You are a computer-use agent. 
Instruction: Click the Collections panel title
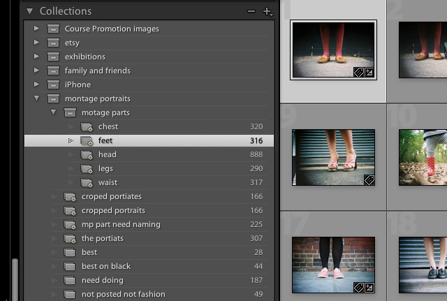coord(66,11)
